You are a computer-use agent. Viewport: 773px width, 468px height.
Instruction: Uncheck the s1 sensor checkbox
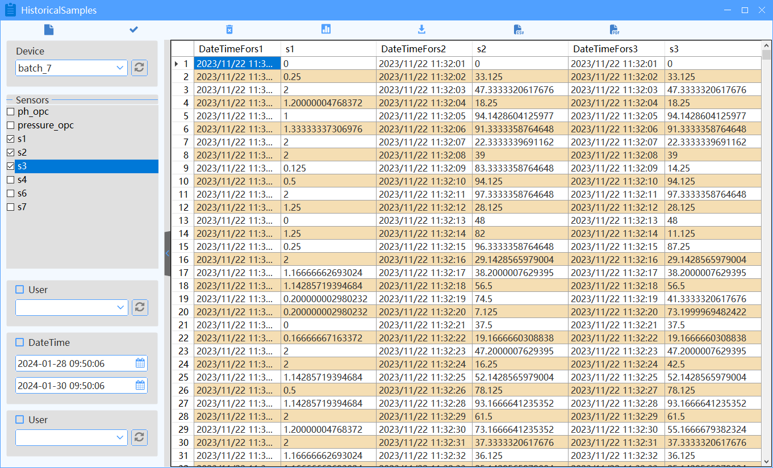click(10, 139)
